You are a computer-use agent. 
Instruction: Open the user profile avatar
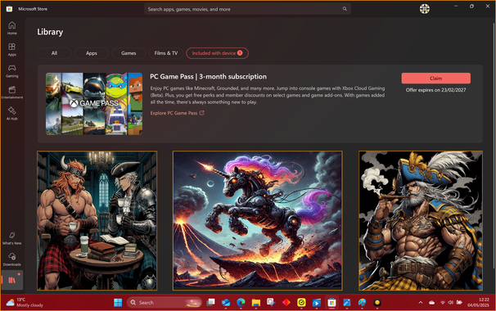click(x=425, y=9)
